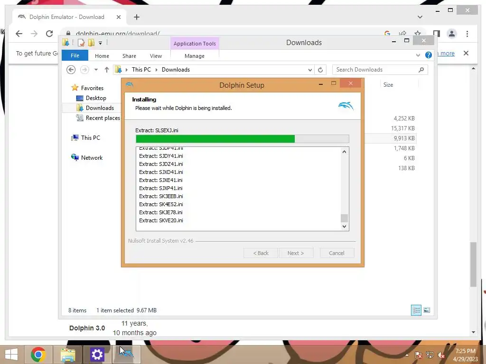The image size is (486, 364).
Task: Click muted volume tray icon
Action: 441,355
